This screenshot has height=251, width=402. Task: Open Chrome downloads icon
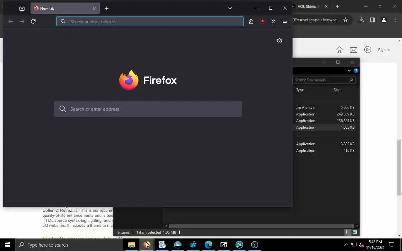(361, 20)
